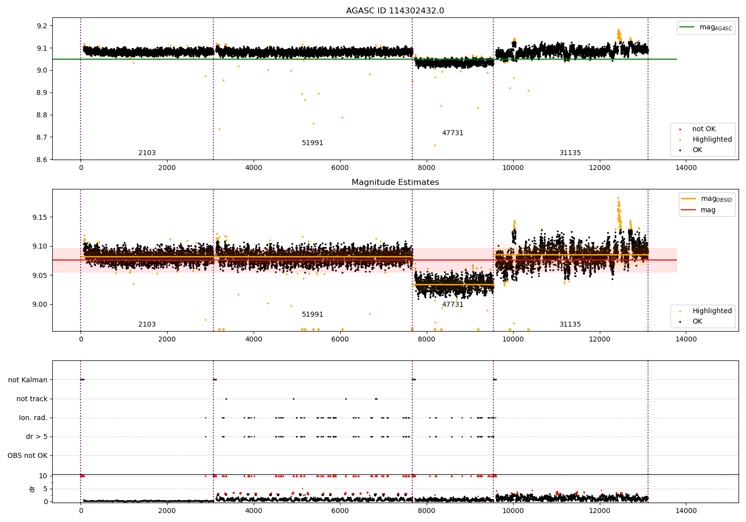Image resolution: width=746 pixels, height=522 pixels.
Task: Click obsid label '31135' in top plot
Action: coord(570,153)
